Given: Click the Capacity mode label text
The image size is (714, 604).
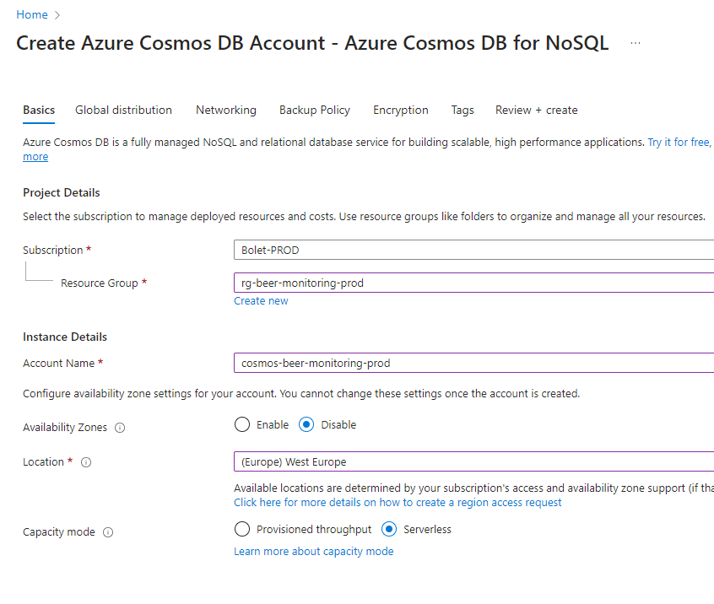Looking at the screenshot, I should coord(59,532).
